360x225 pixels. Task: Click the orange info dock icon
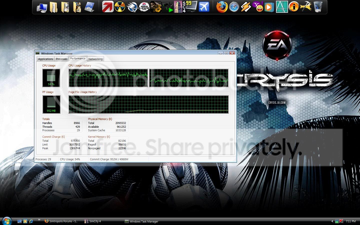click(294, 7)
